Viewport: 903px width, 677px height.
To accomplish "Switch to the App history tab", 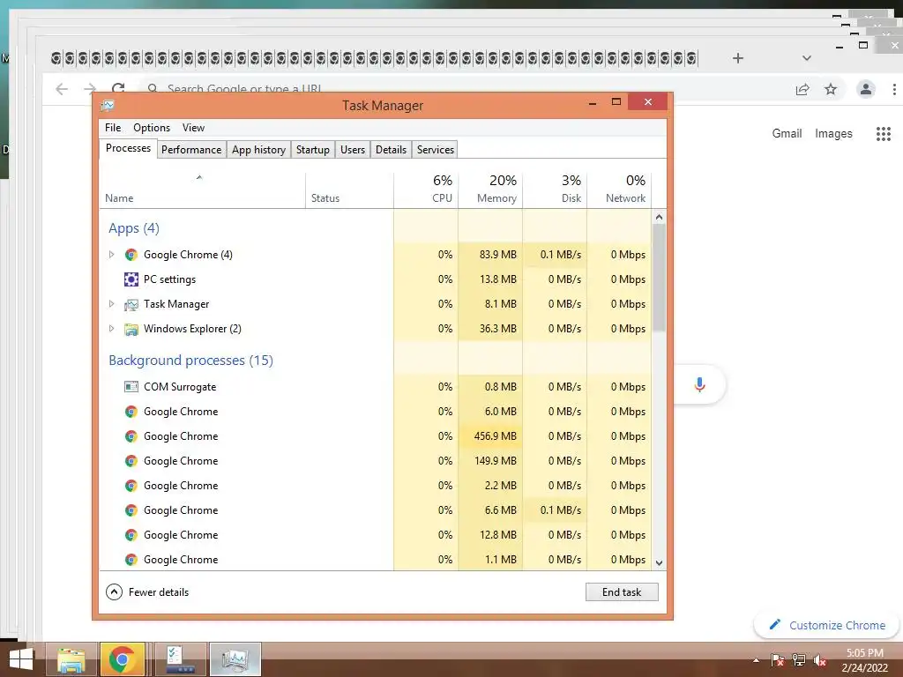I will pyautogui.click(x=258, y=150).
